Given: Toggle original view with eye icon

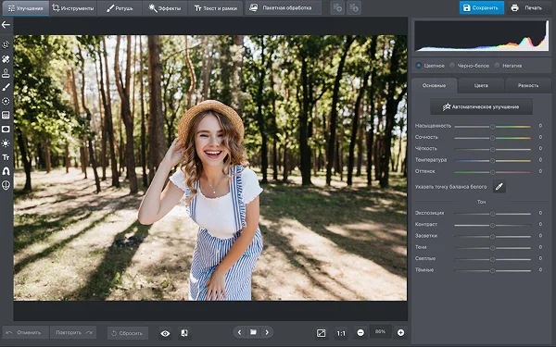Looking at the screenshot, I should pyautogui.click(x=165, y=333).
